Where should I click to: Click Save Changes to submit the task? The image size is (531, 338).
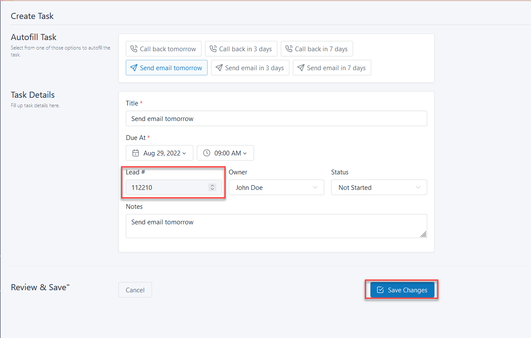[401, 290]
